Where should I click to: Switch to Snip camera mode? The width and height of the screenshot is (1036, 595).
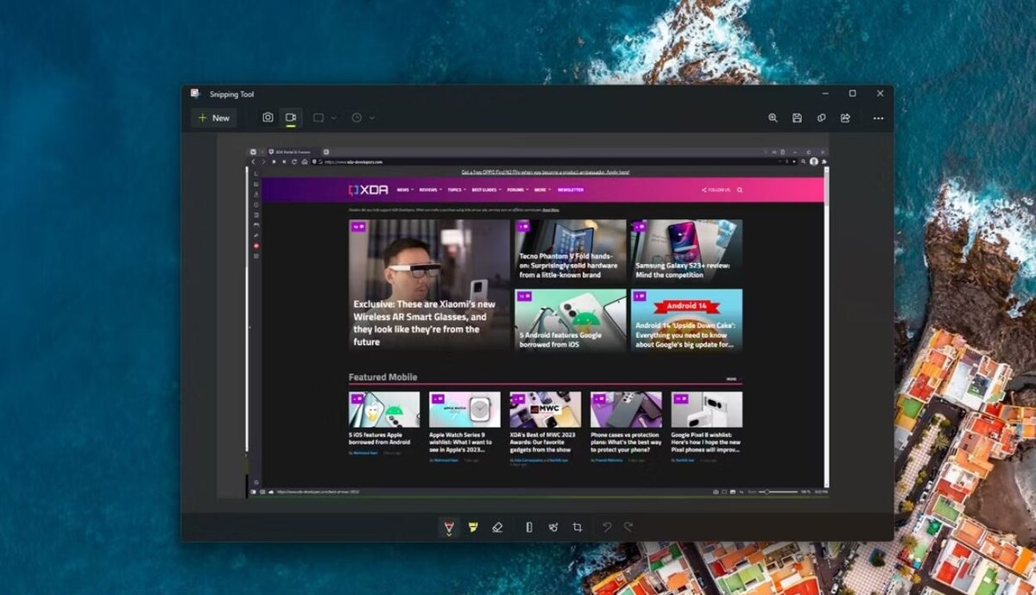pos(268,118)
